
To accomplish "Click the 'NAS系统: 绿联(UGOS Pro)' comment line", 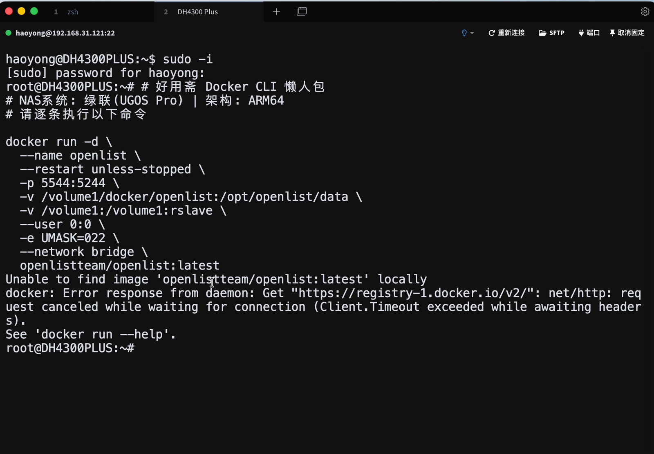I will click(x=145, y=100).
